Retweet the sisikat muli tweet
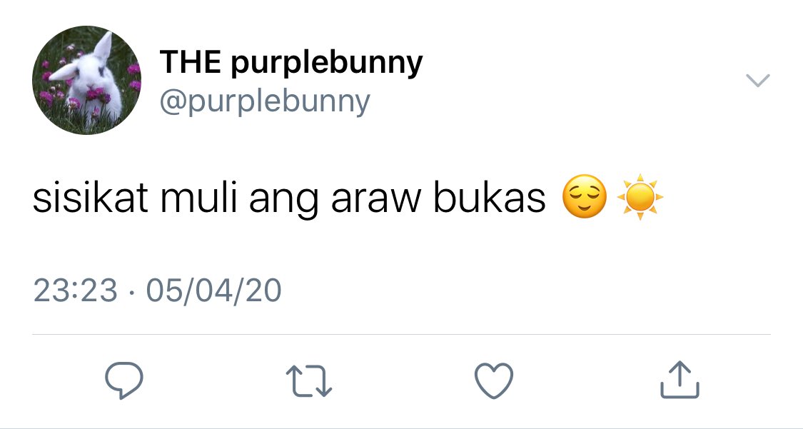The image size is (803, 429). [x=309, y=381]
